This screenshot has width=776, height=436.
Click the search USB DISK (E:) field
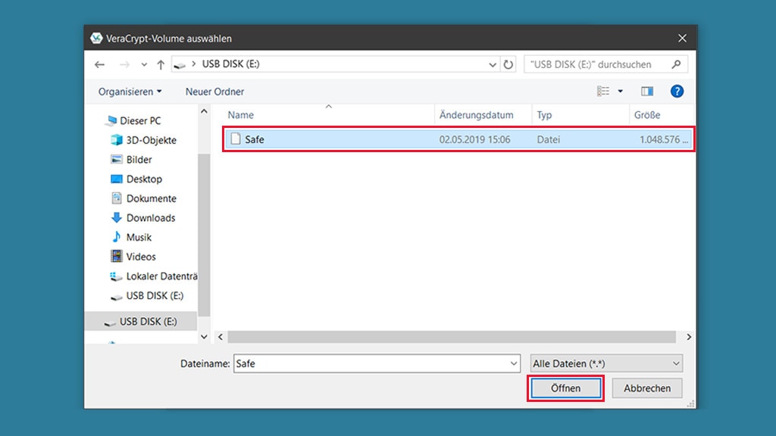coord(597,64)
